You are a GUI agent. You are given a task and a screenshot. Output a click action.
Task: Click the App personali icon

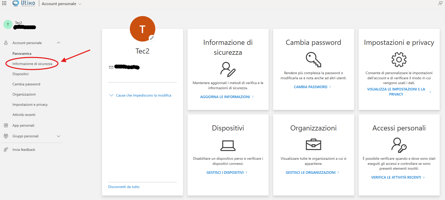(6, 125)
